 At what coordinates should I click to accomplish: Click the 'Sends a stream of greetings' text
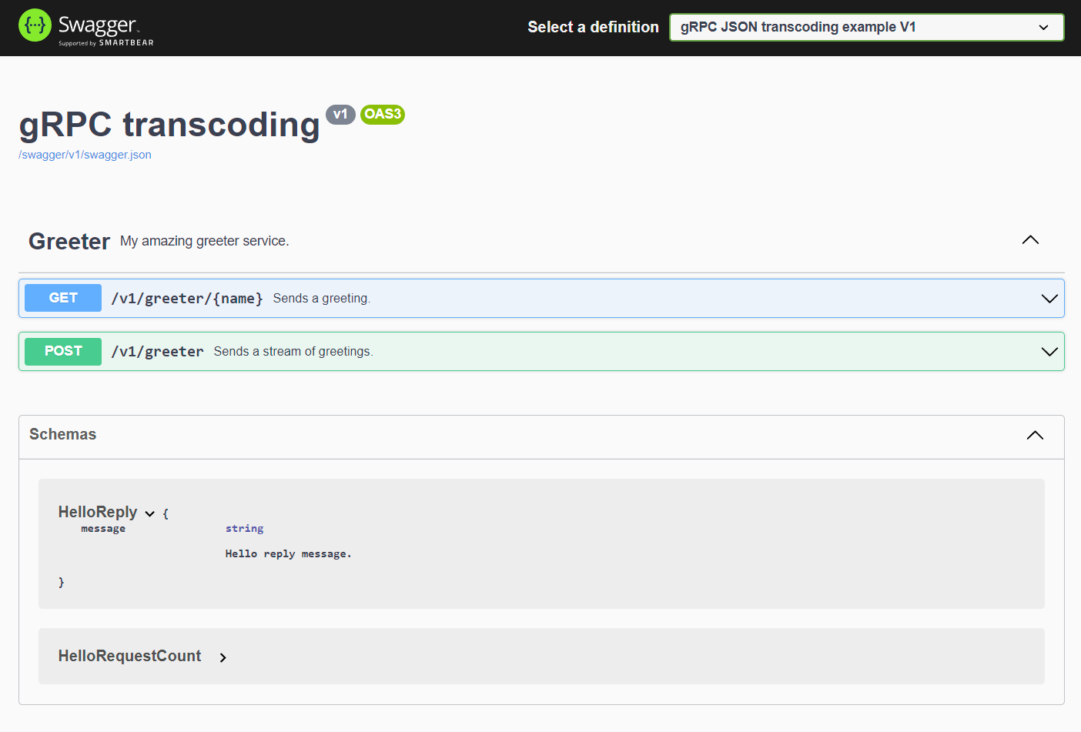click(293, 351)
